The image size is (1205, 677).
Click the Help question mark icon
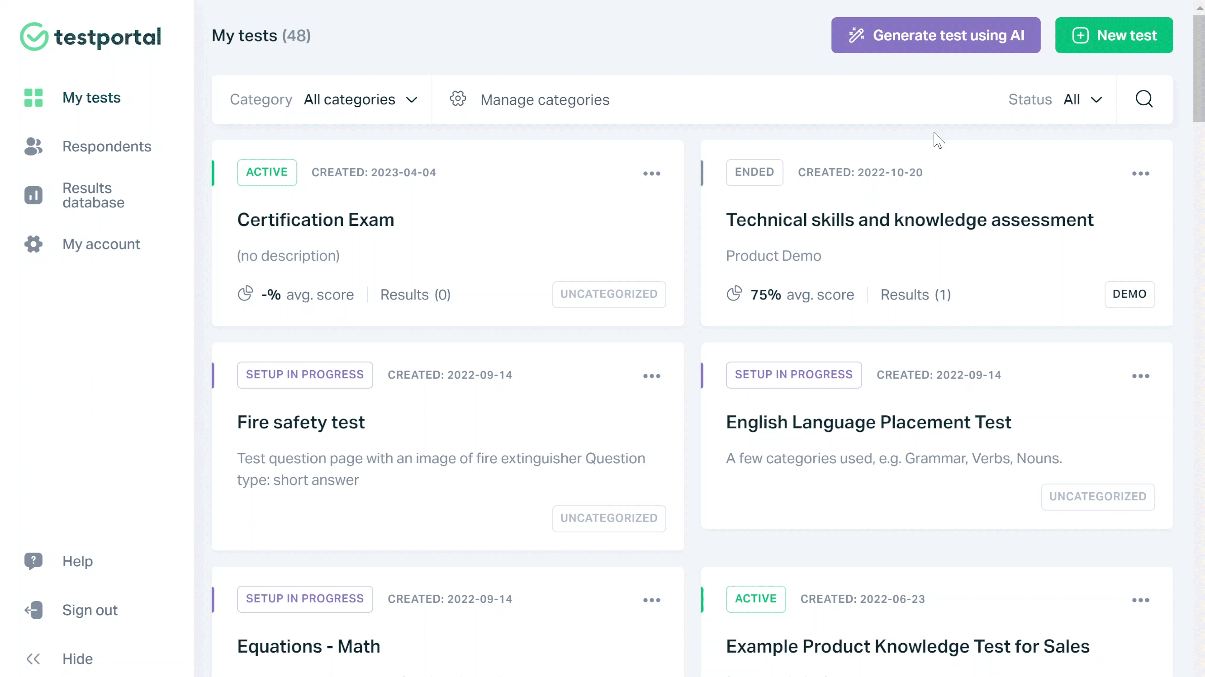click(33, 561)
